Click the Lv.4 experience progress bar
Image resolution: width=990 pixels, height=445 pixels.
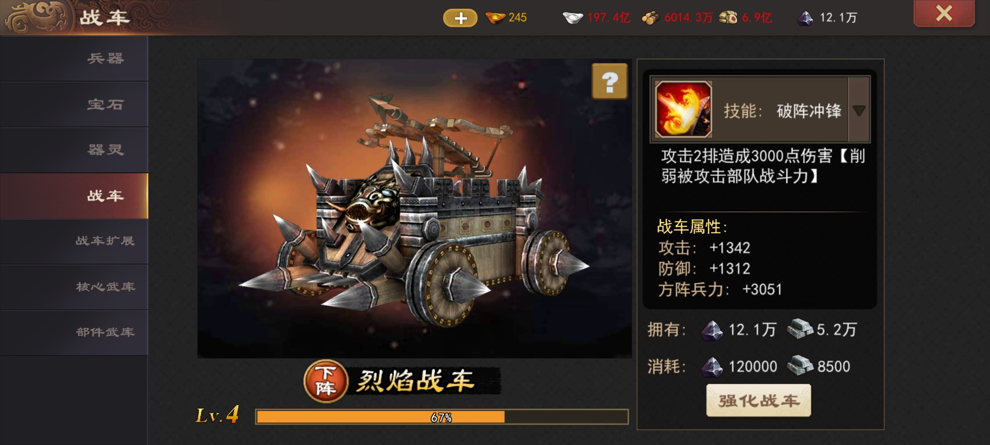click(x=442, y=417)
